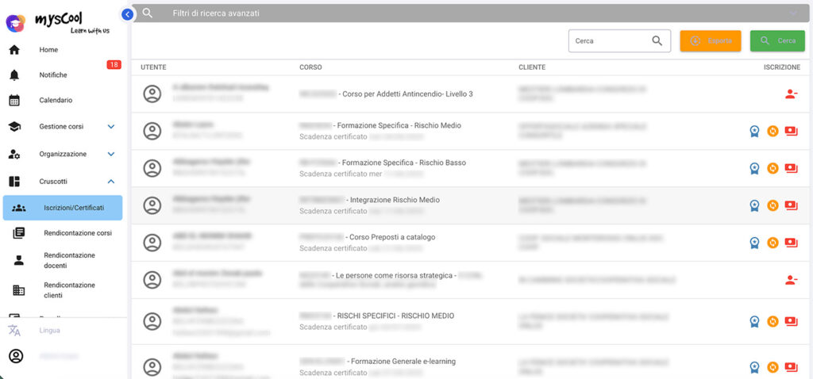Expand the Organizzazione submenu chevron
Image resolution: width=813 pixels, height=379 pixels.
(x=111, y=155)
